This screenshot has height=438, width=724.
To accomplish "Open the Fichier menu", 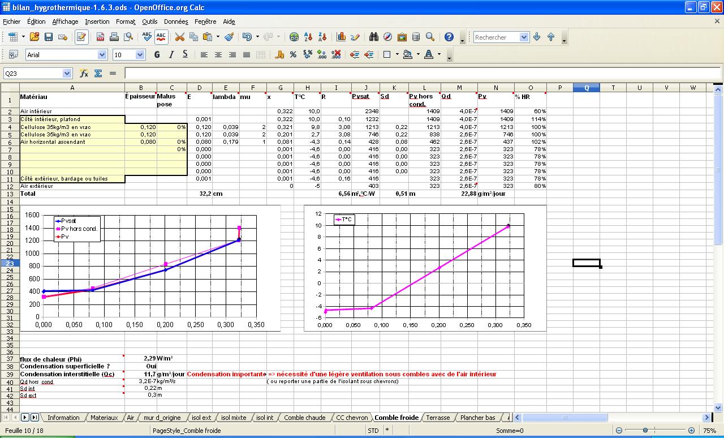I will (11, 22).
